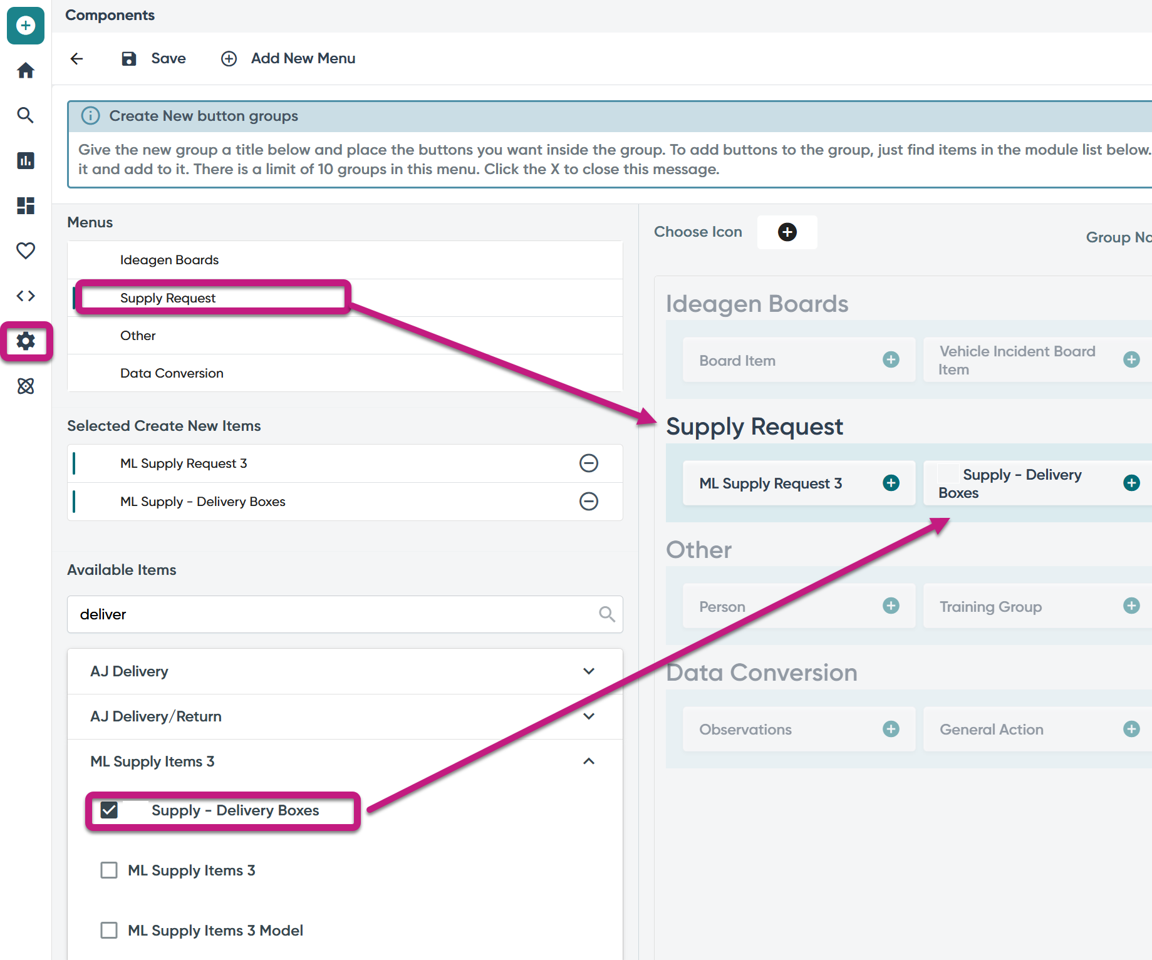Select ML Supply Request 3 in selected items
Image resolution: width=1152 pixels, height=960 pixels.
[345, 463]
